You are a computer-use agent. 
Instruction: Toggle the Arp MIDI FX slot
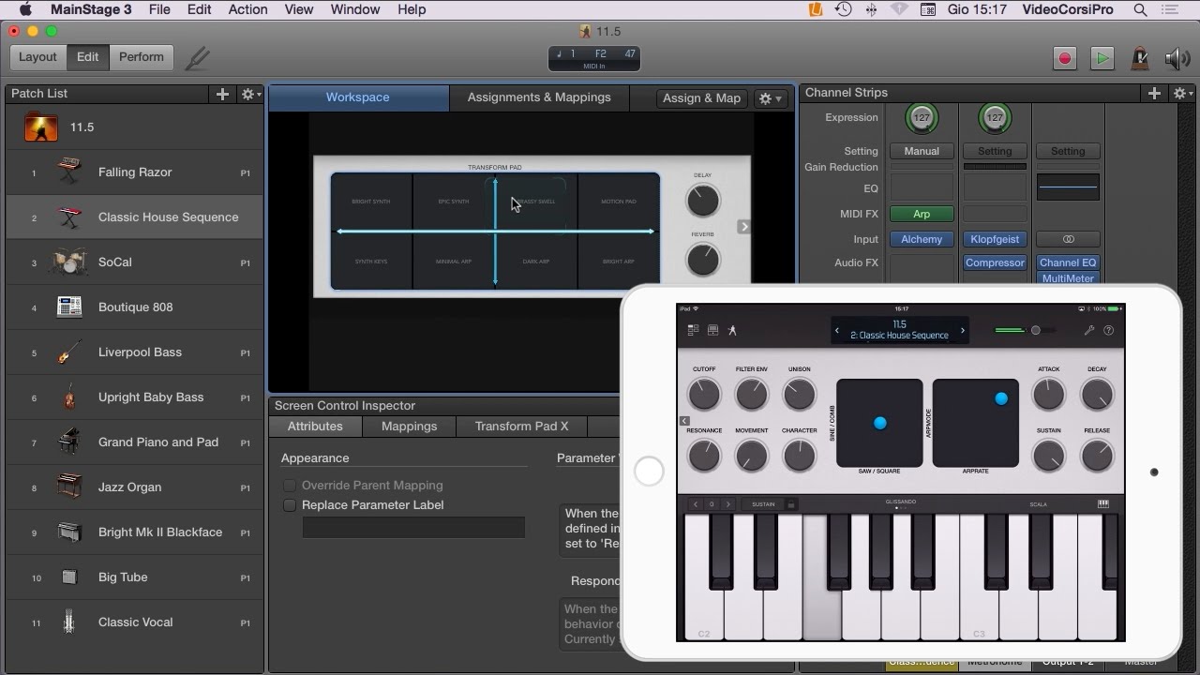922,214
